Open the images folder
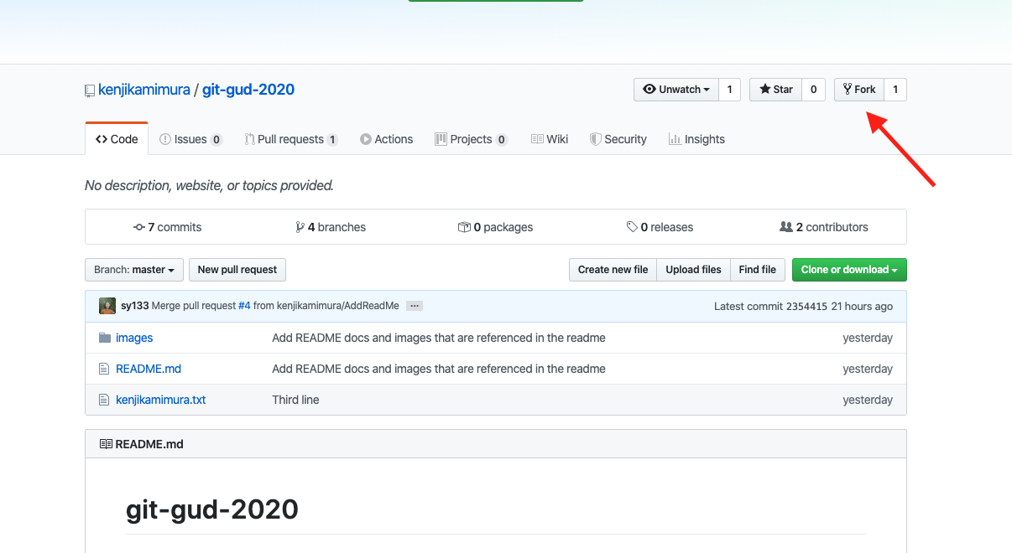Image resolution: width=1012 pixels, height=553 pixels. tap(134, 338)
